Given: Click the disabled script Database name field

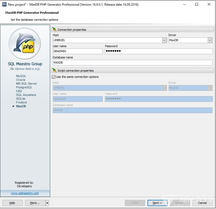Looking at the screenshot, I should click(x=133, y=110).
